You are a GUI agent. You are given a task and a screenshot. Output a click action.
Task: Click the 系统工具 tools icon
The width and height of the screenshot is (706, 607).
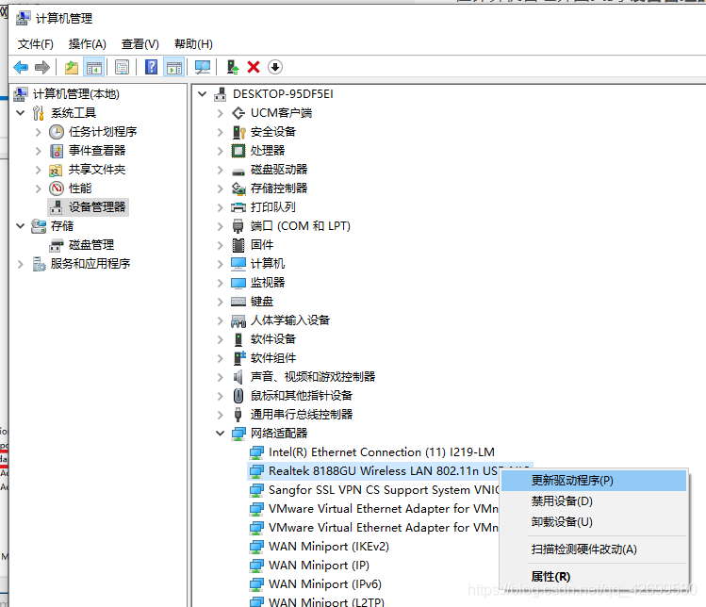point(39,113)
